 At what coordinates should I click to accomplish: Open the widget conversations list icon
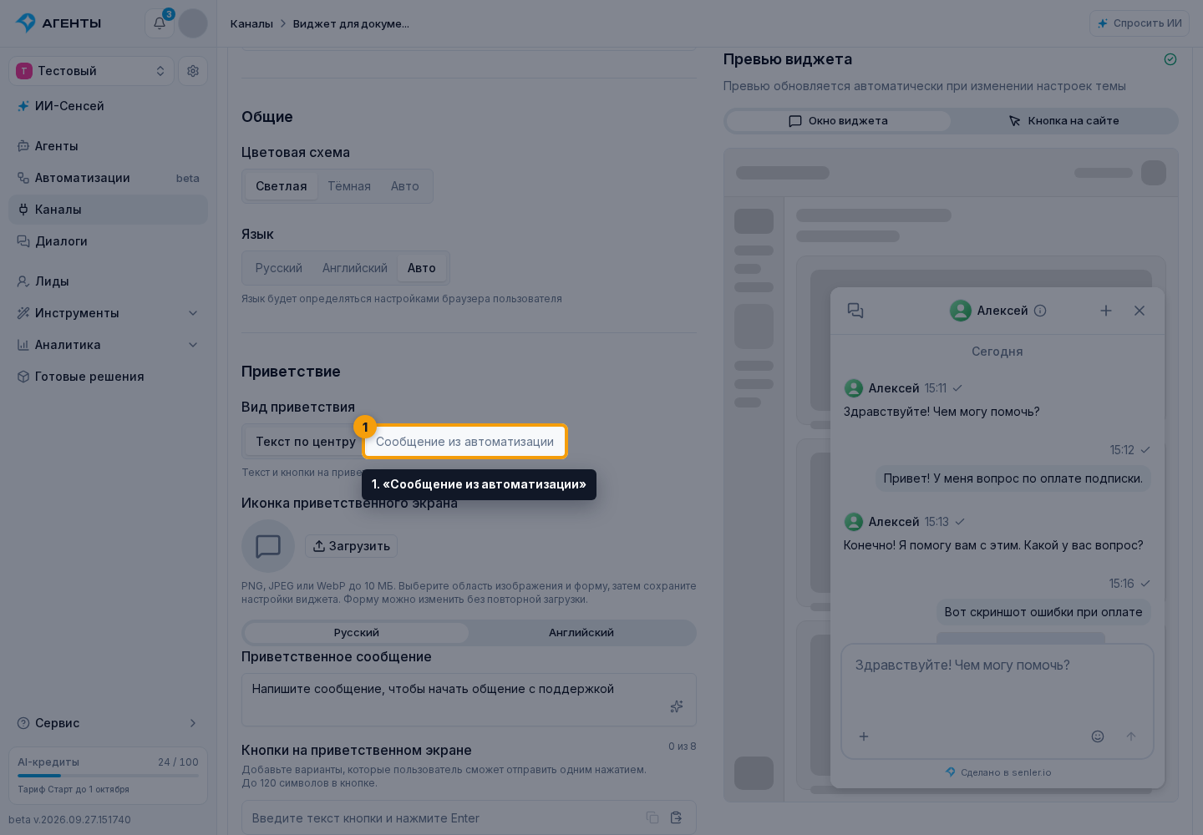(855, 311)
